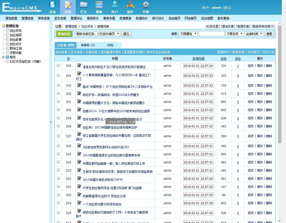Collapse the left sidebar with the arrow handle

[x=51, y=122]
